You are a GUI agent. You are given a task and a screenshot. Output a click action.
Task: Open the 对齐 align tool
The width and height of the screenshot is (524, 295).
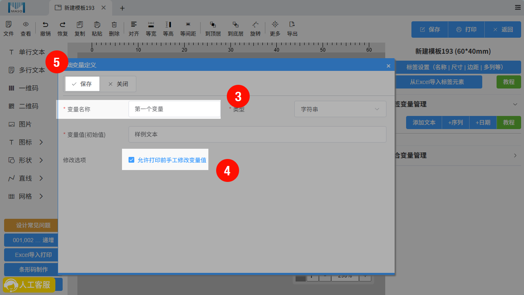point(134,25)
